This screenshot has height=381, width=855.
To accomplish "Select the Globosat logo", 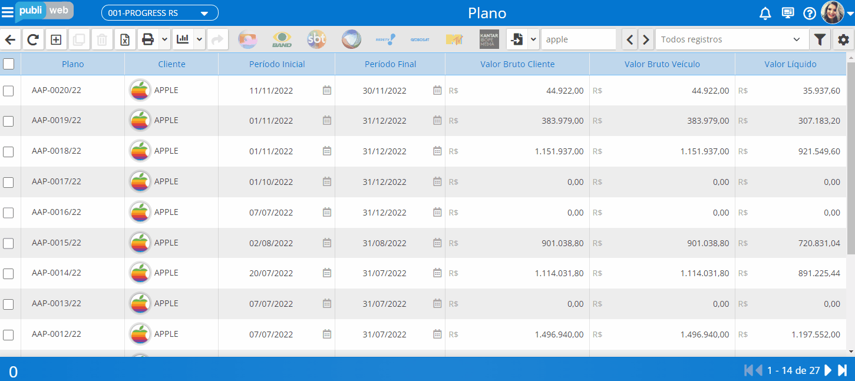I will [420, 39].
